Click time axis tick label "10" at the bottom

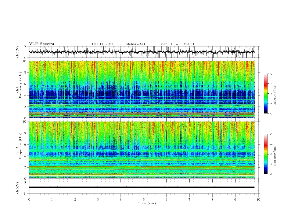click(258, 199)
